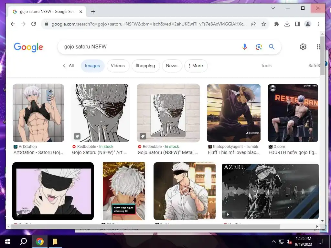
Task: Open the Tools options
Action: pyautogui.click(x=266, y=66)
